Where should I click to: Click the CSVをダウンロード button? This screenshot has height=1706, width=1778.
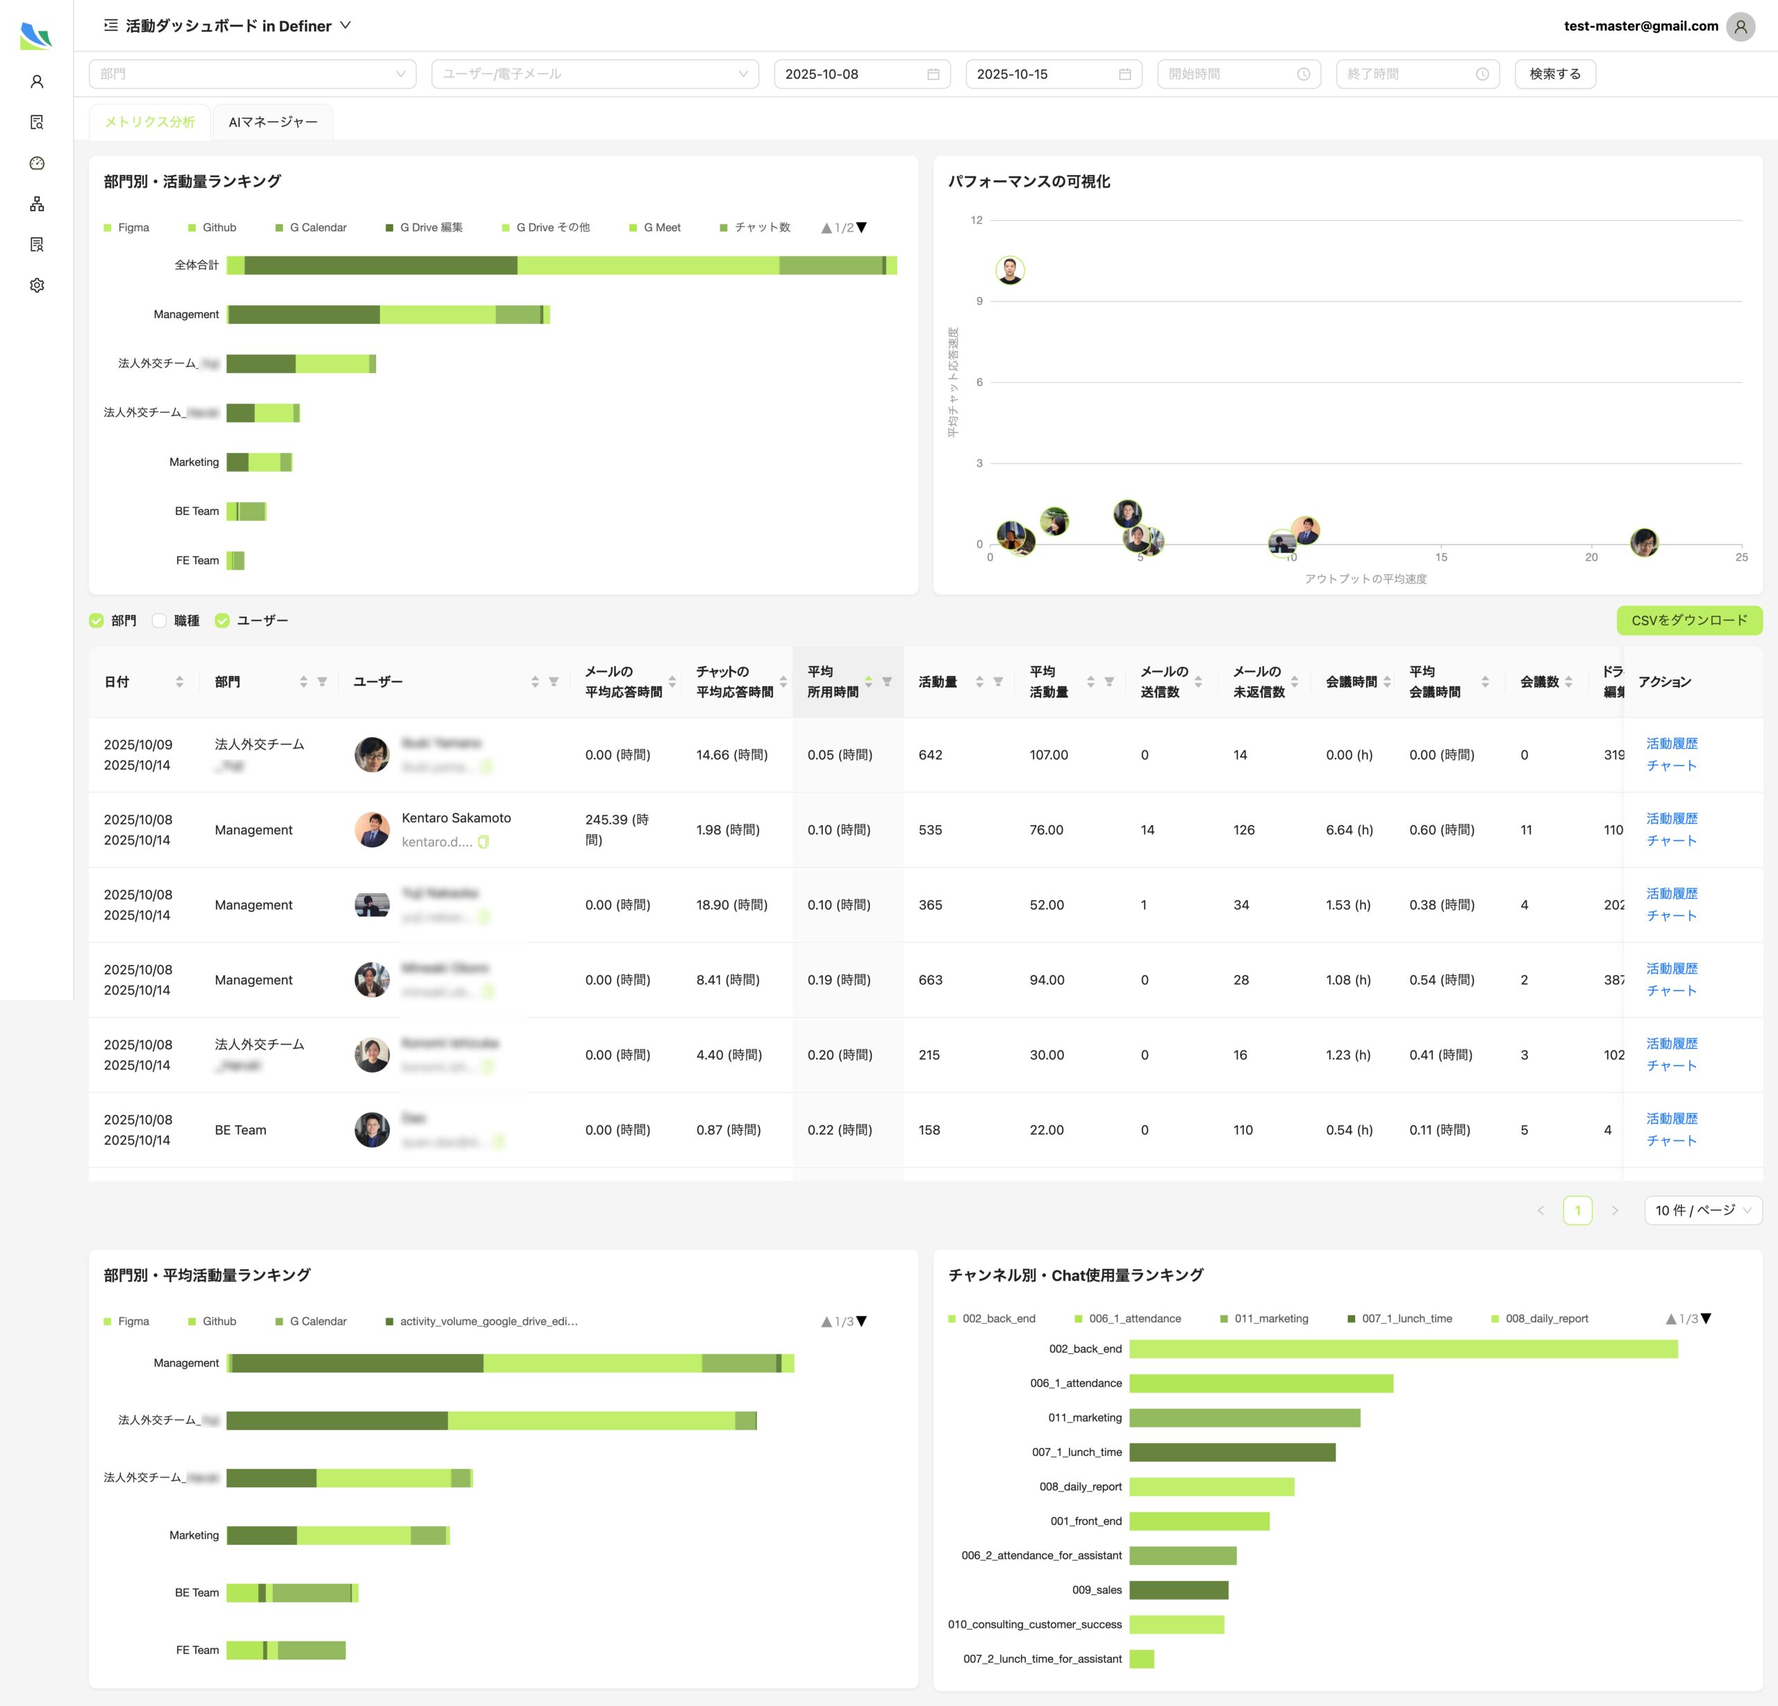[1690, 620]
